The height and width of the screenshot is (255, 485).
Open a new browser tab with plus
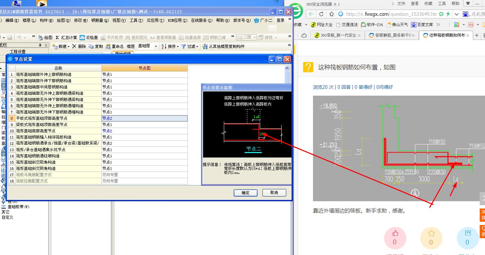point(477,35)
